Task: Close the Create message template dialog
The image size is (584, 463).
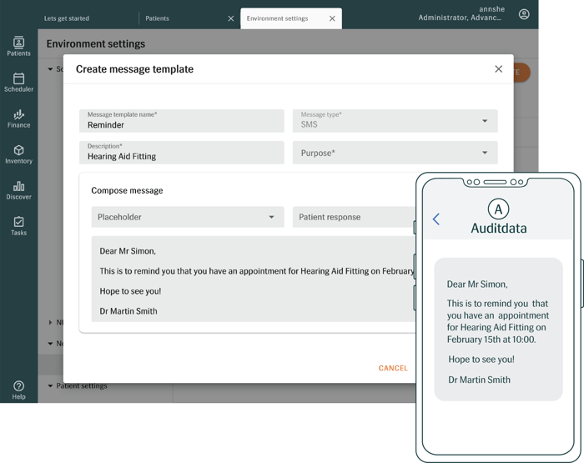Action: pos(498,69)
